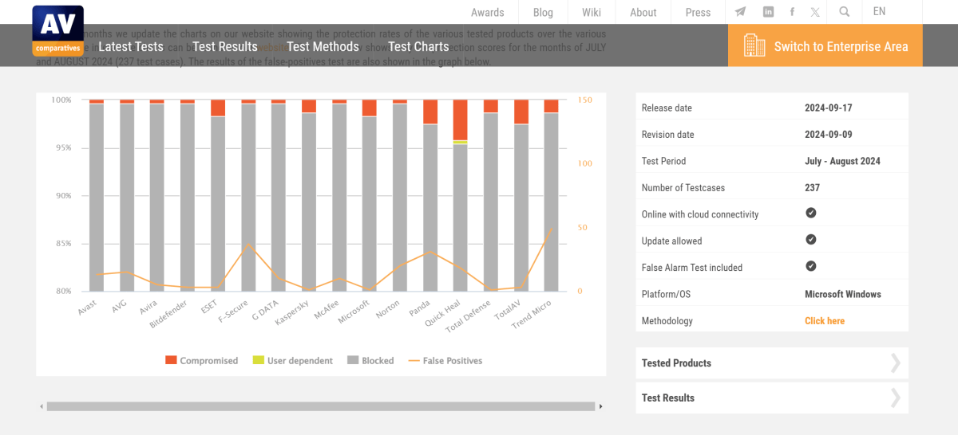The height and width of the screenshot is (435, 958).
Task: Open the Awards menu item
Action: point(488,12)
